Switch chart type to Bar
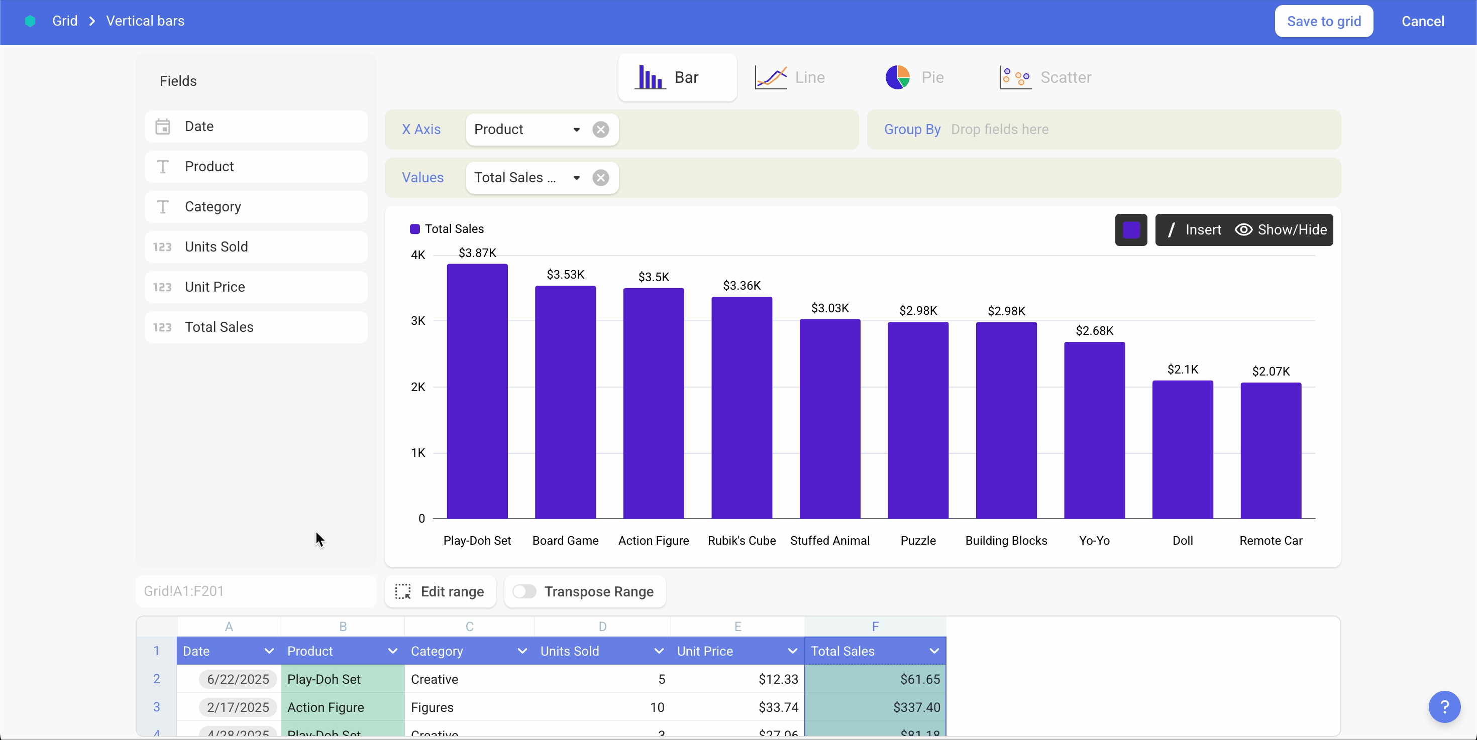The image size is (1477, 740). coord(677,78)
